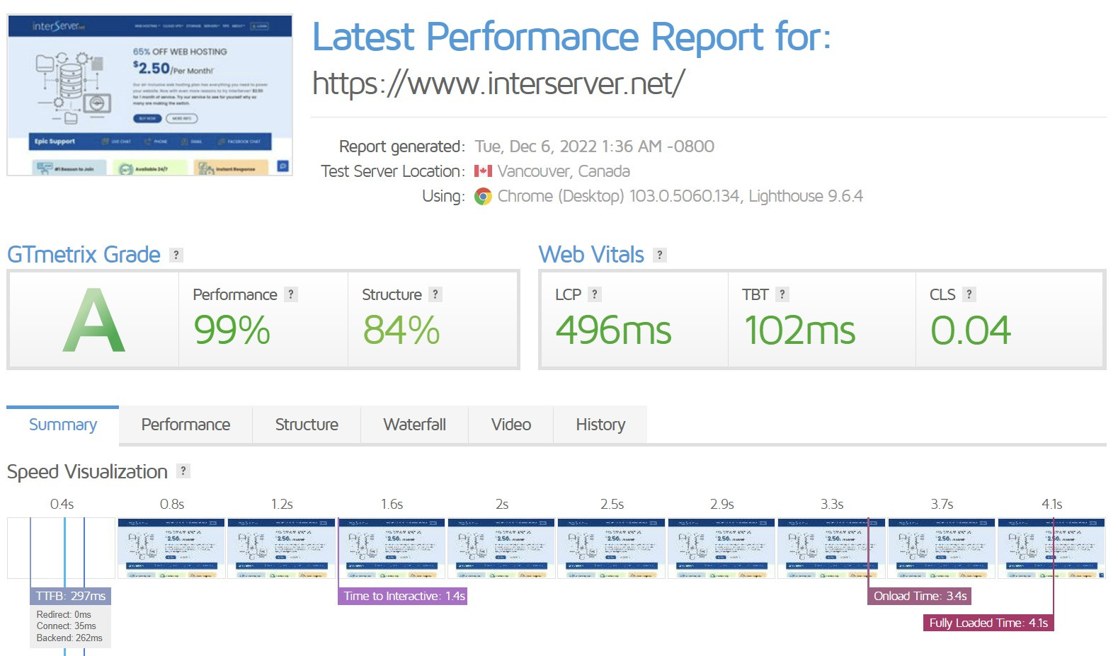
Task: Click the filmstrip frame at 1.2s
Action: 281,548
